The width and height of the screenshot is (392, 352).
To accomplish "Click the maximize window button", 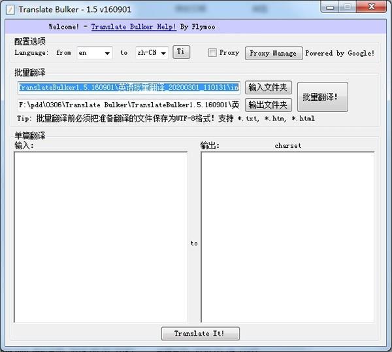I will [x=348, y=7].
